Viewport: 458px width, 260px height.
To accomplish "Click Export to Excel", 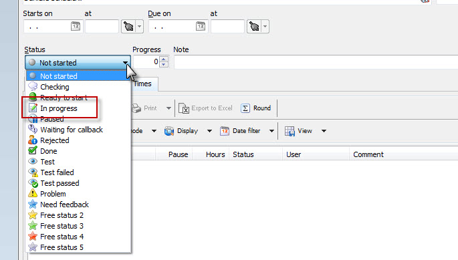I will coord(206,108).
